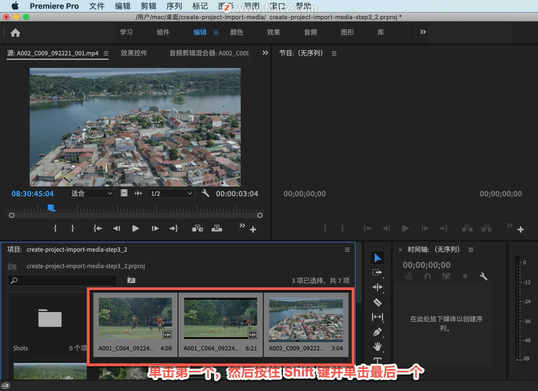Open Source panel hamburger menu
538x391 pixels.
coord(106,53)
